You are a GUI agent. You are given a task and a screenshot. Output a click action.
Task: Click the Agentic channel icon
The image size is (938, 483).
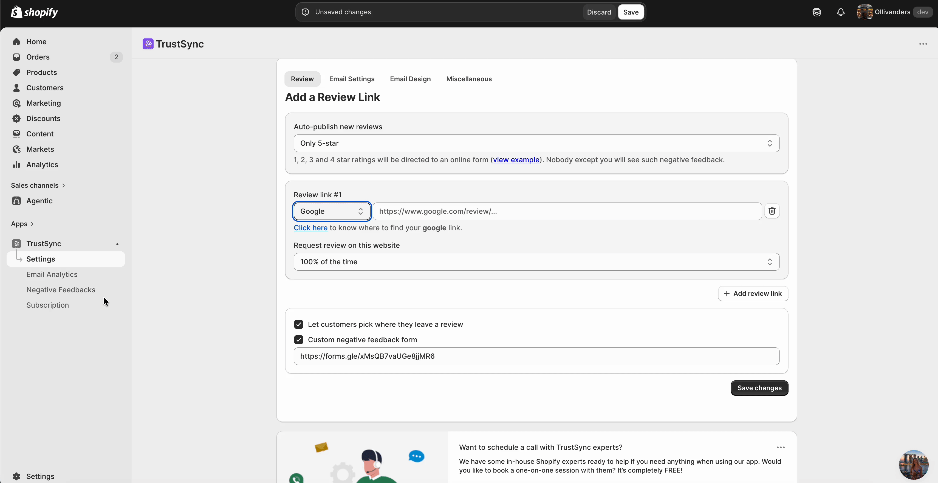point(16,201)
